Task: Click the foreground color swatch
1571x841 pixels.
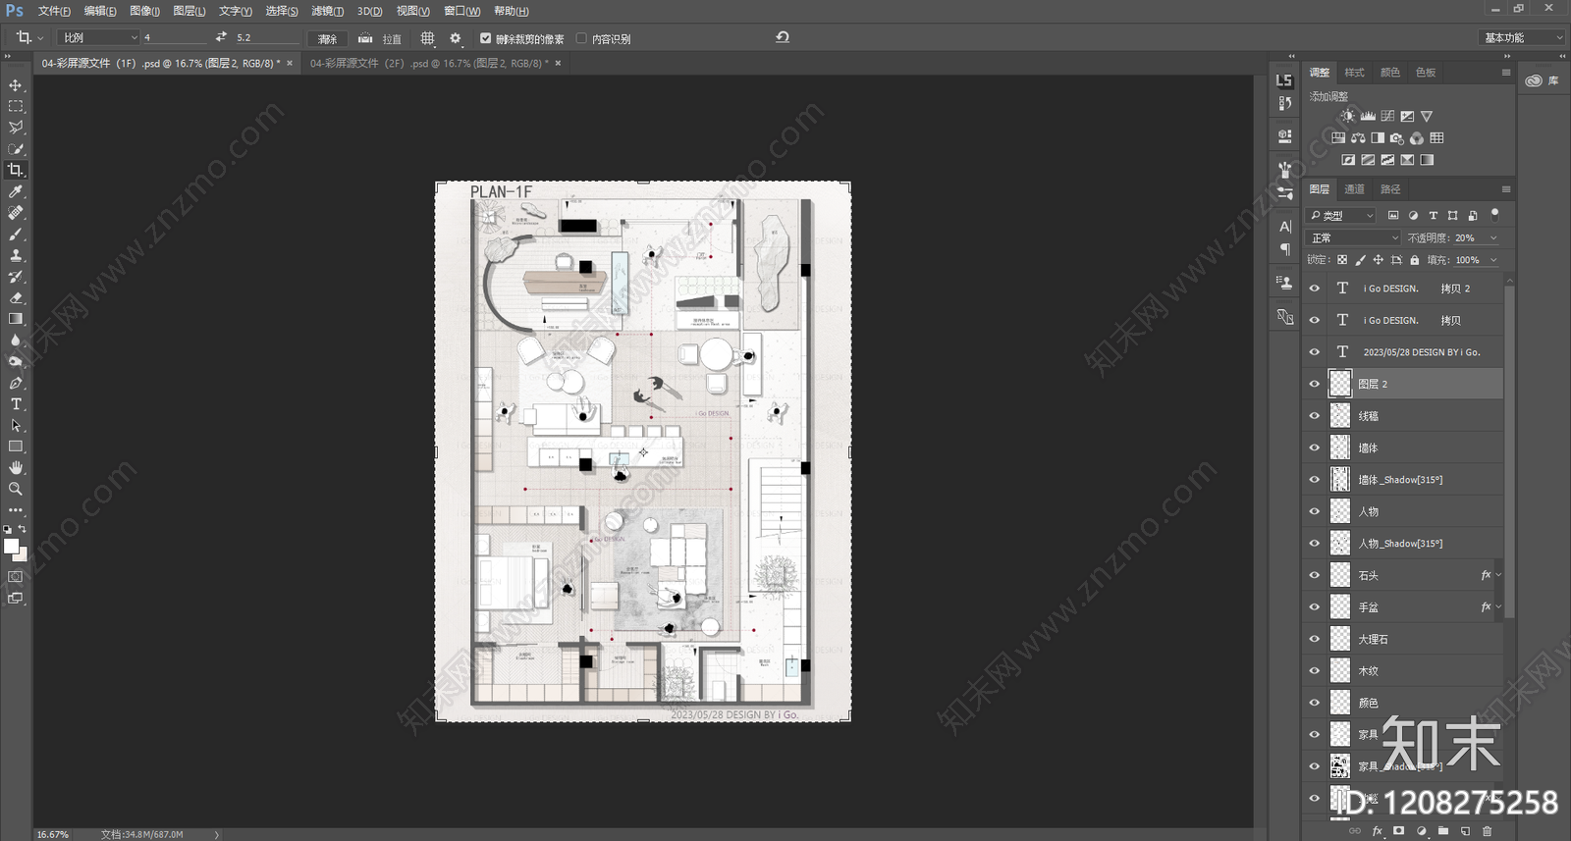Action: point(11,546)
